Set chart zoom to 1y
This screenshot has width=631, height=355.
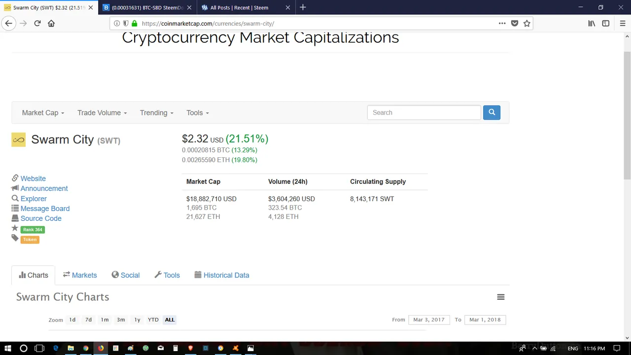[x=137, y=319]
